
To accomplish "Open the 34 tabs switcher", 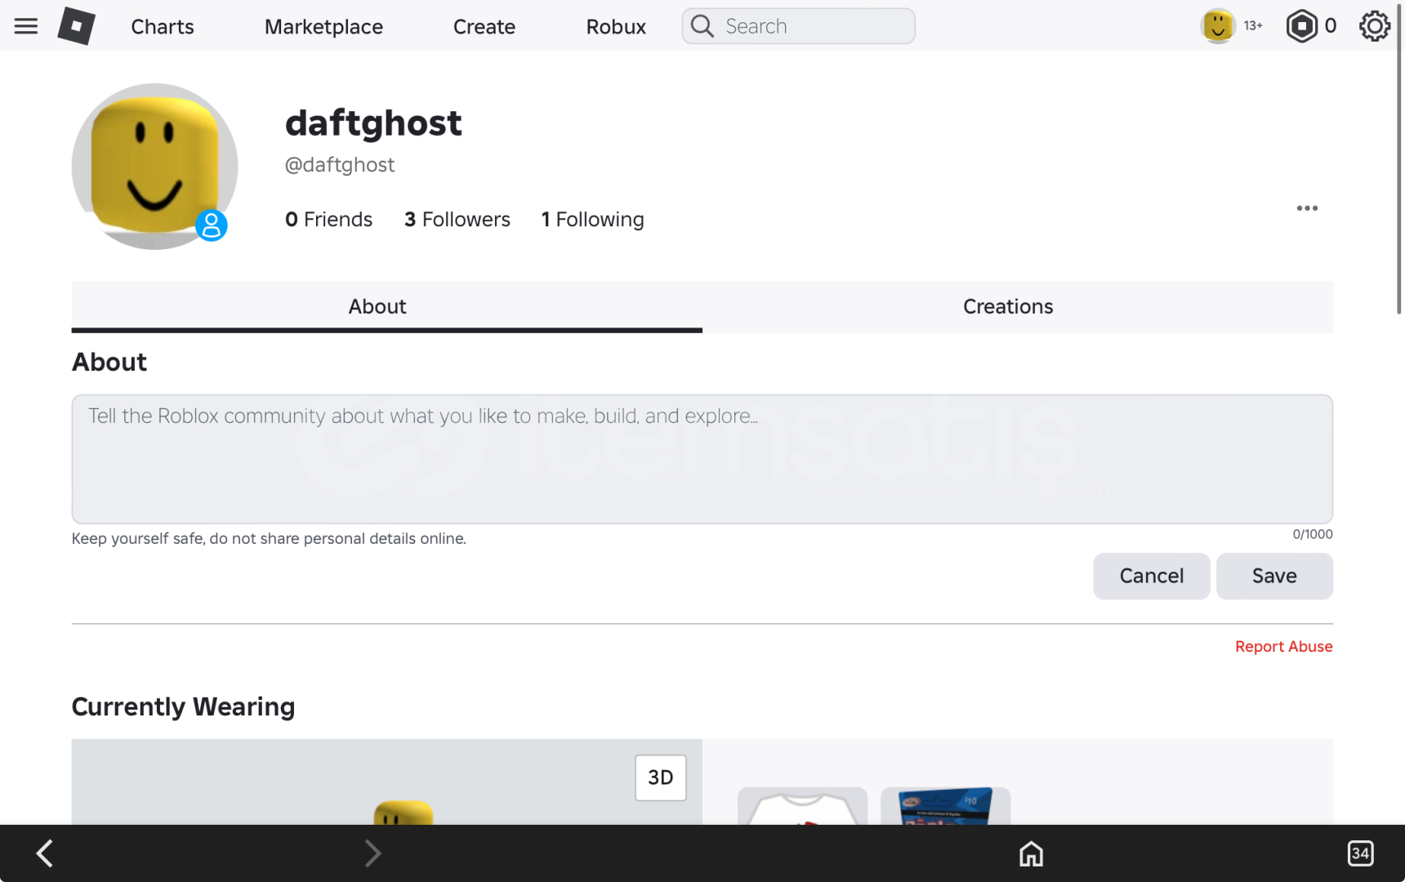I will pos(1360,853).
